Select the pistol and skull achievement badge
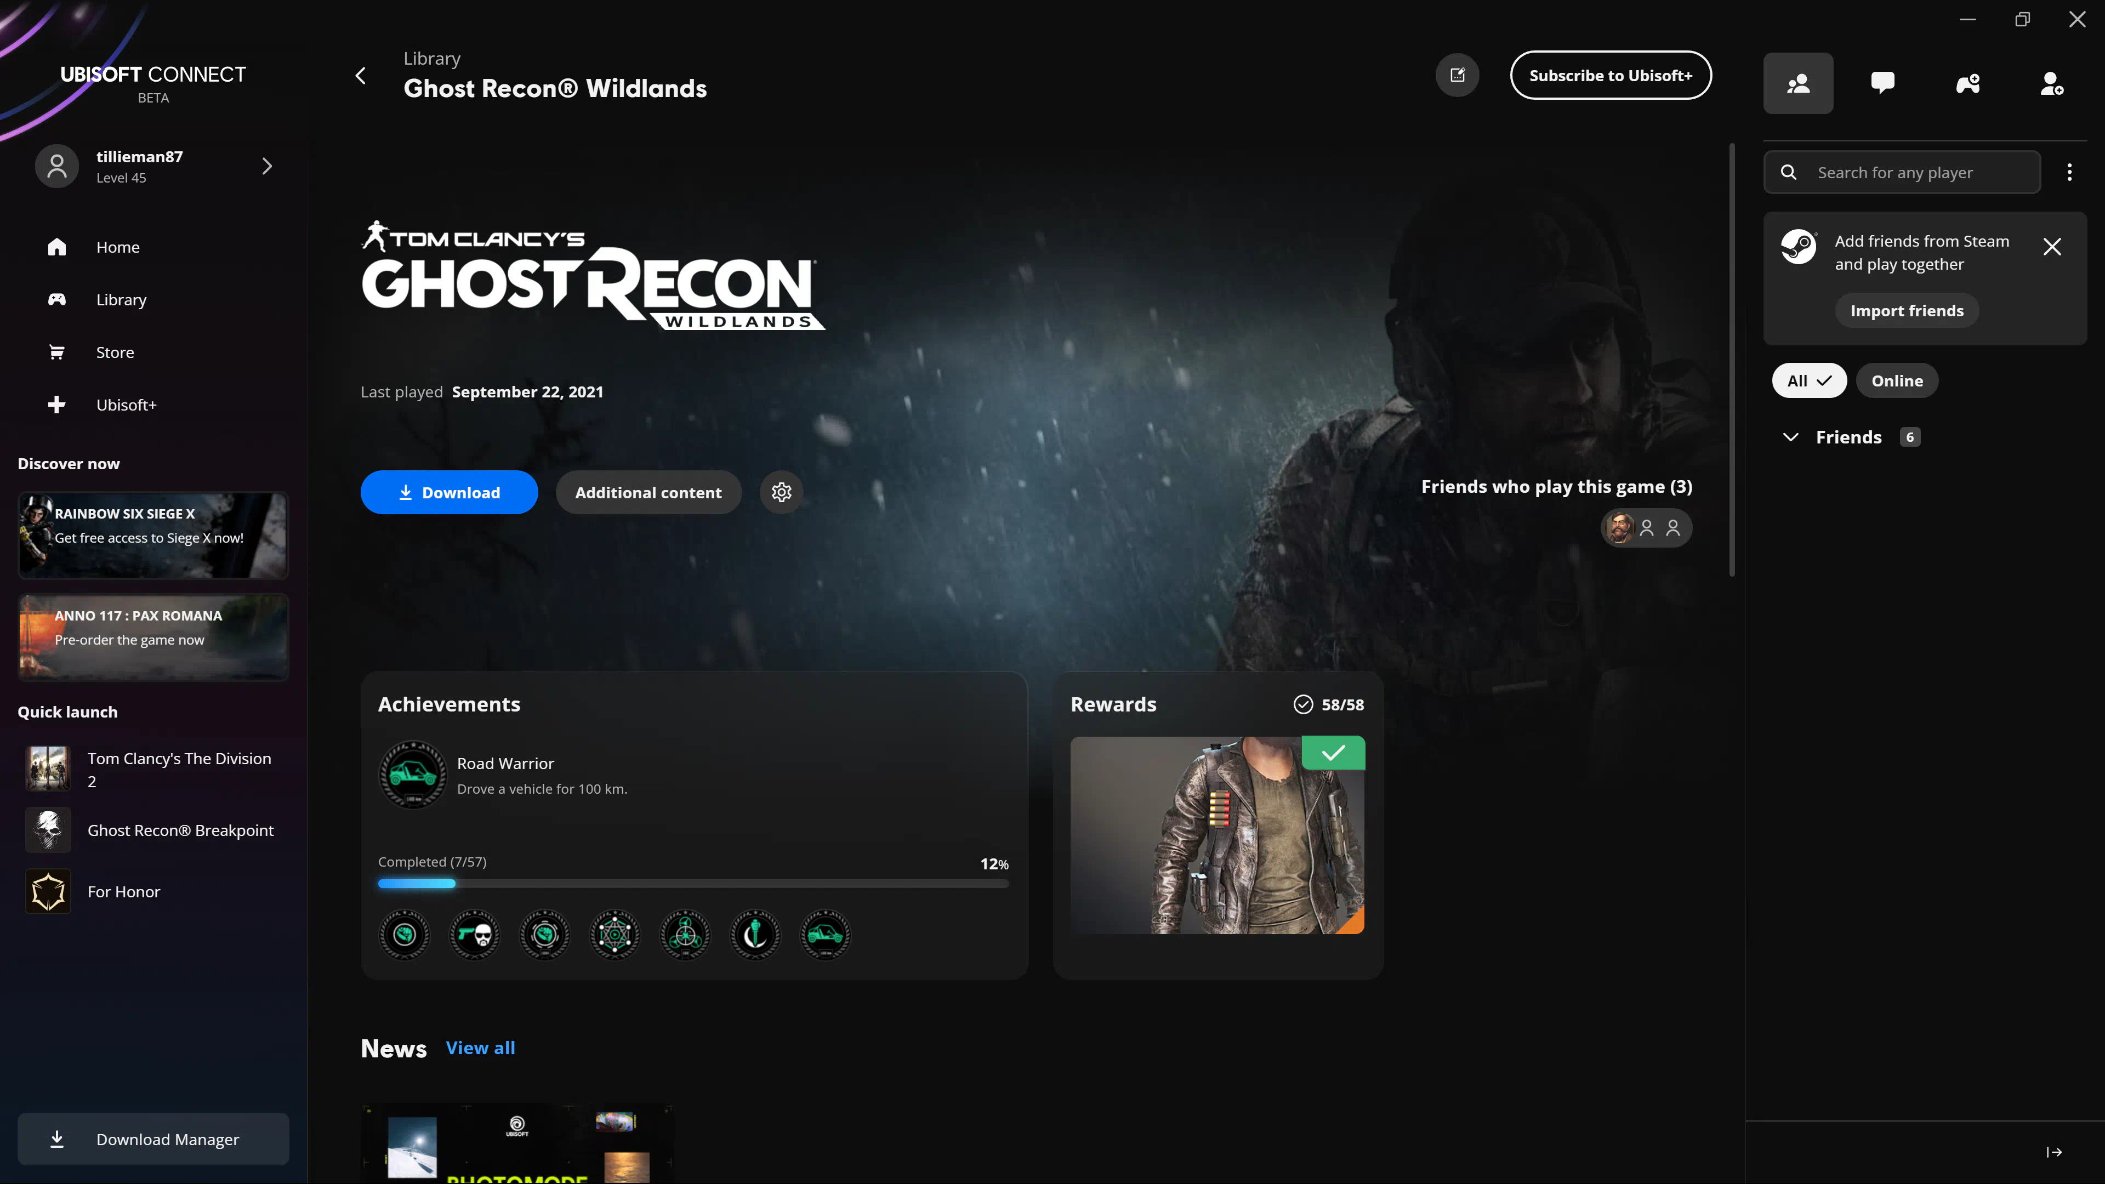The width and height of the screenshot is (2105, 1184). point(474,934)
